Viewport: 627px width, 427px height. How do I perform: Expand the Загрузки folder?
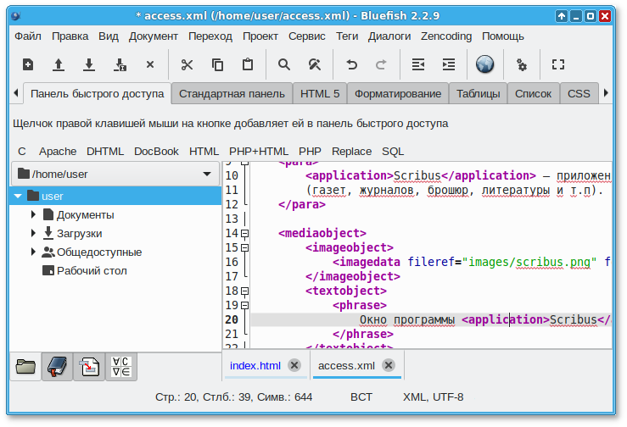[34, 233]
